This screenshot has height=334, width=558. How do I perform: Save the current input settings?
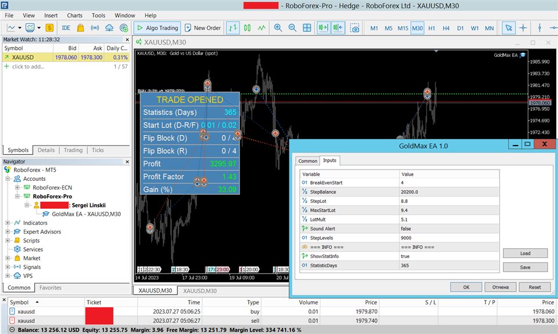click(x=525, y=267)
